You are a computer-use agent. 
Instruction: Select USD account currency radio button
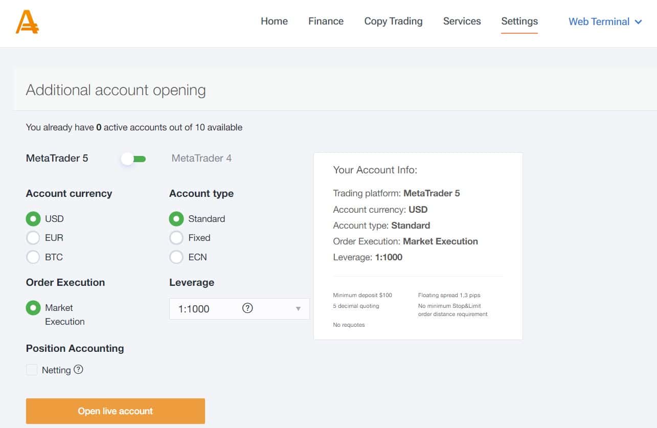[33, 219]
